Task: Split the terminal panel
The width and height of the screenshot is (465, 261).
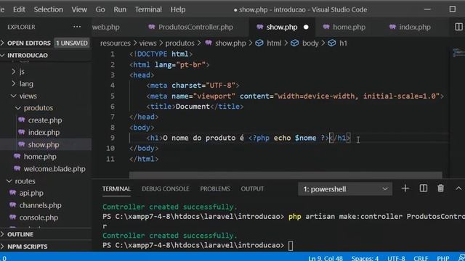Action: click(x=423, y=188)
